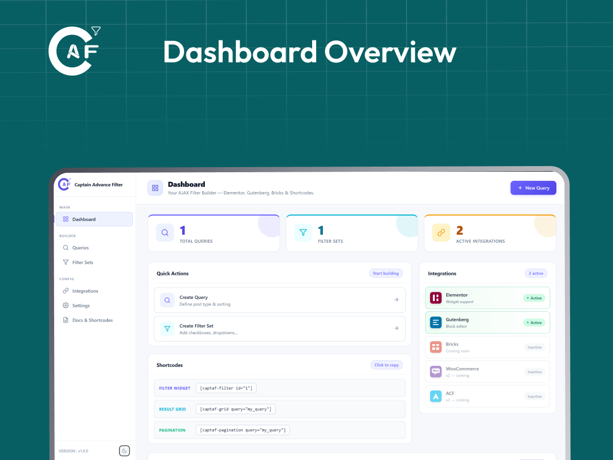Click the arrow on Create Filter Set row
Image resolution: width=613 pixels, height=460 pixels.
(396, 329)
